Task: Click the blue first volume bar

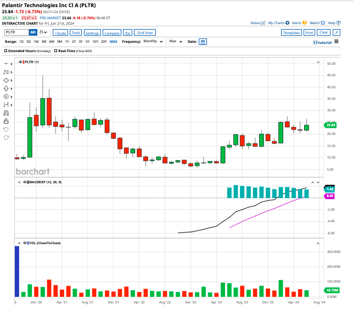Action: point(17,272)
